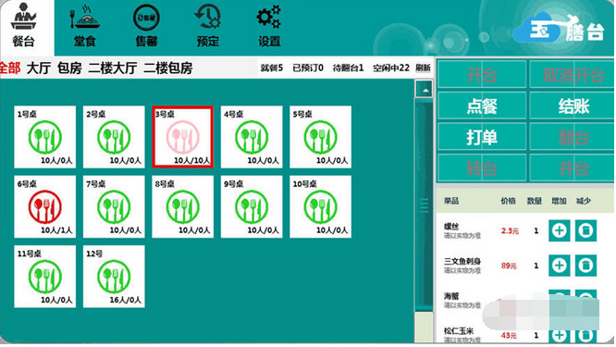Show 全部 all tables tab

[x=10, y=68]
